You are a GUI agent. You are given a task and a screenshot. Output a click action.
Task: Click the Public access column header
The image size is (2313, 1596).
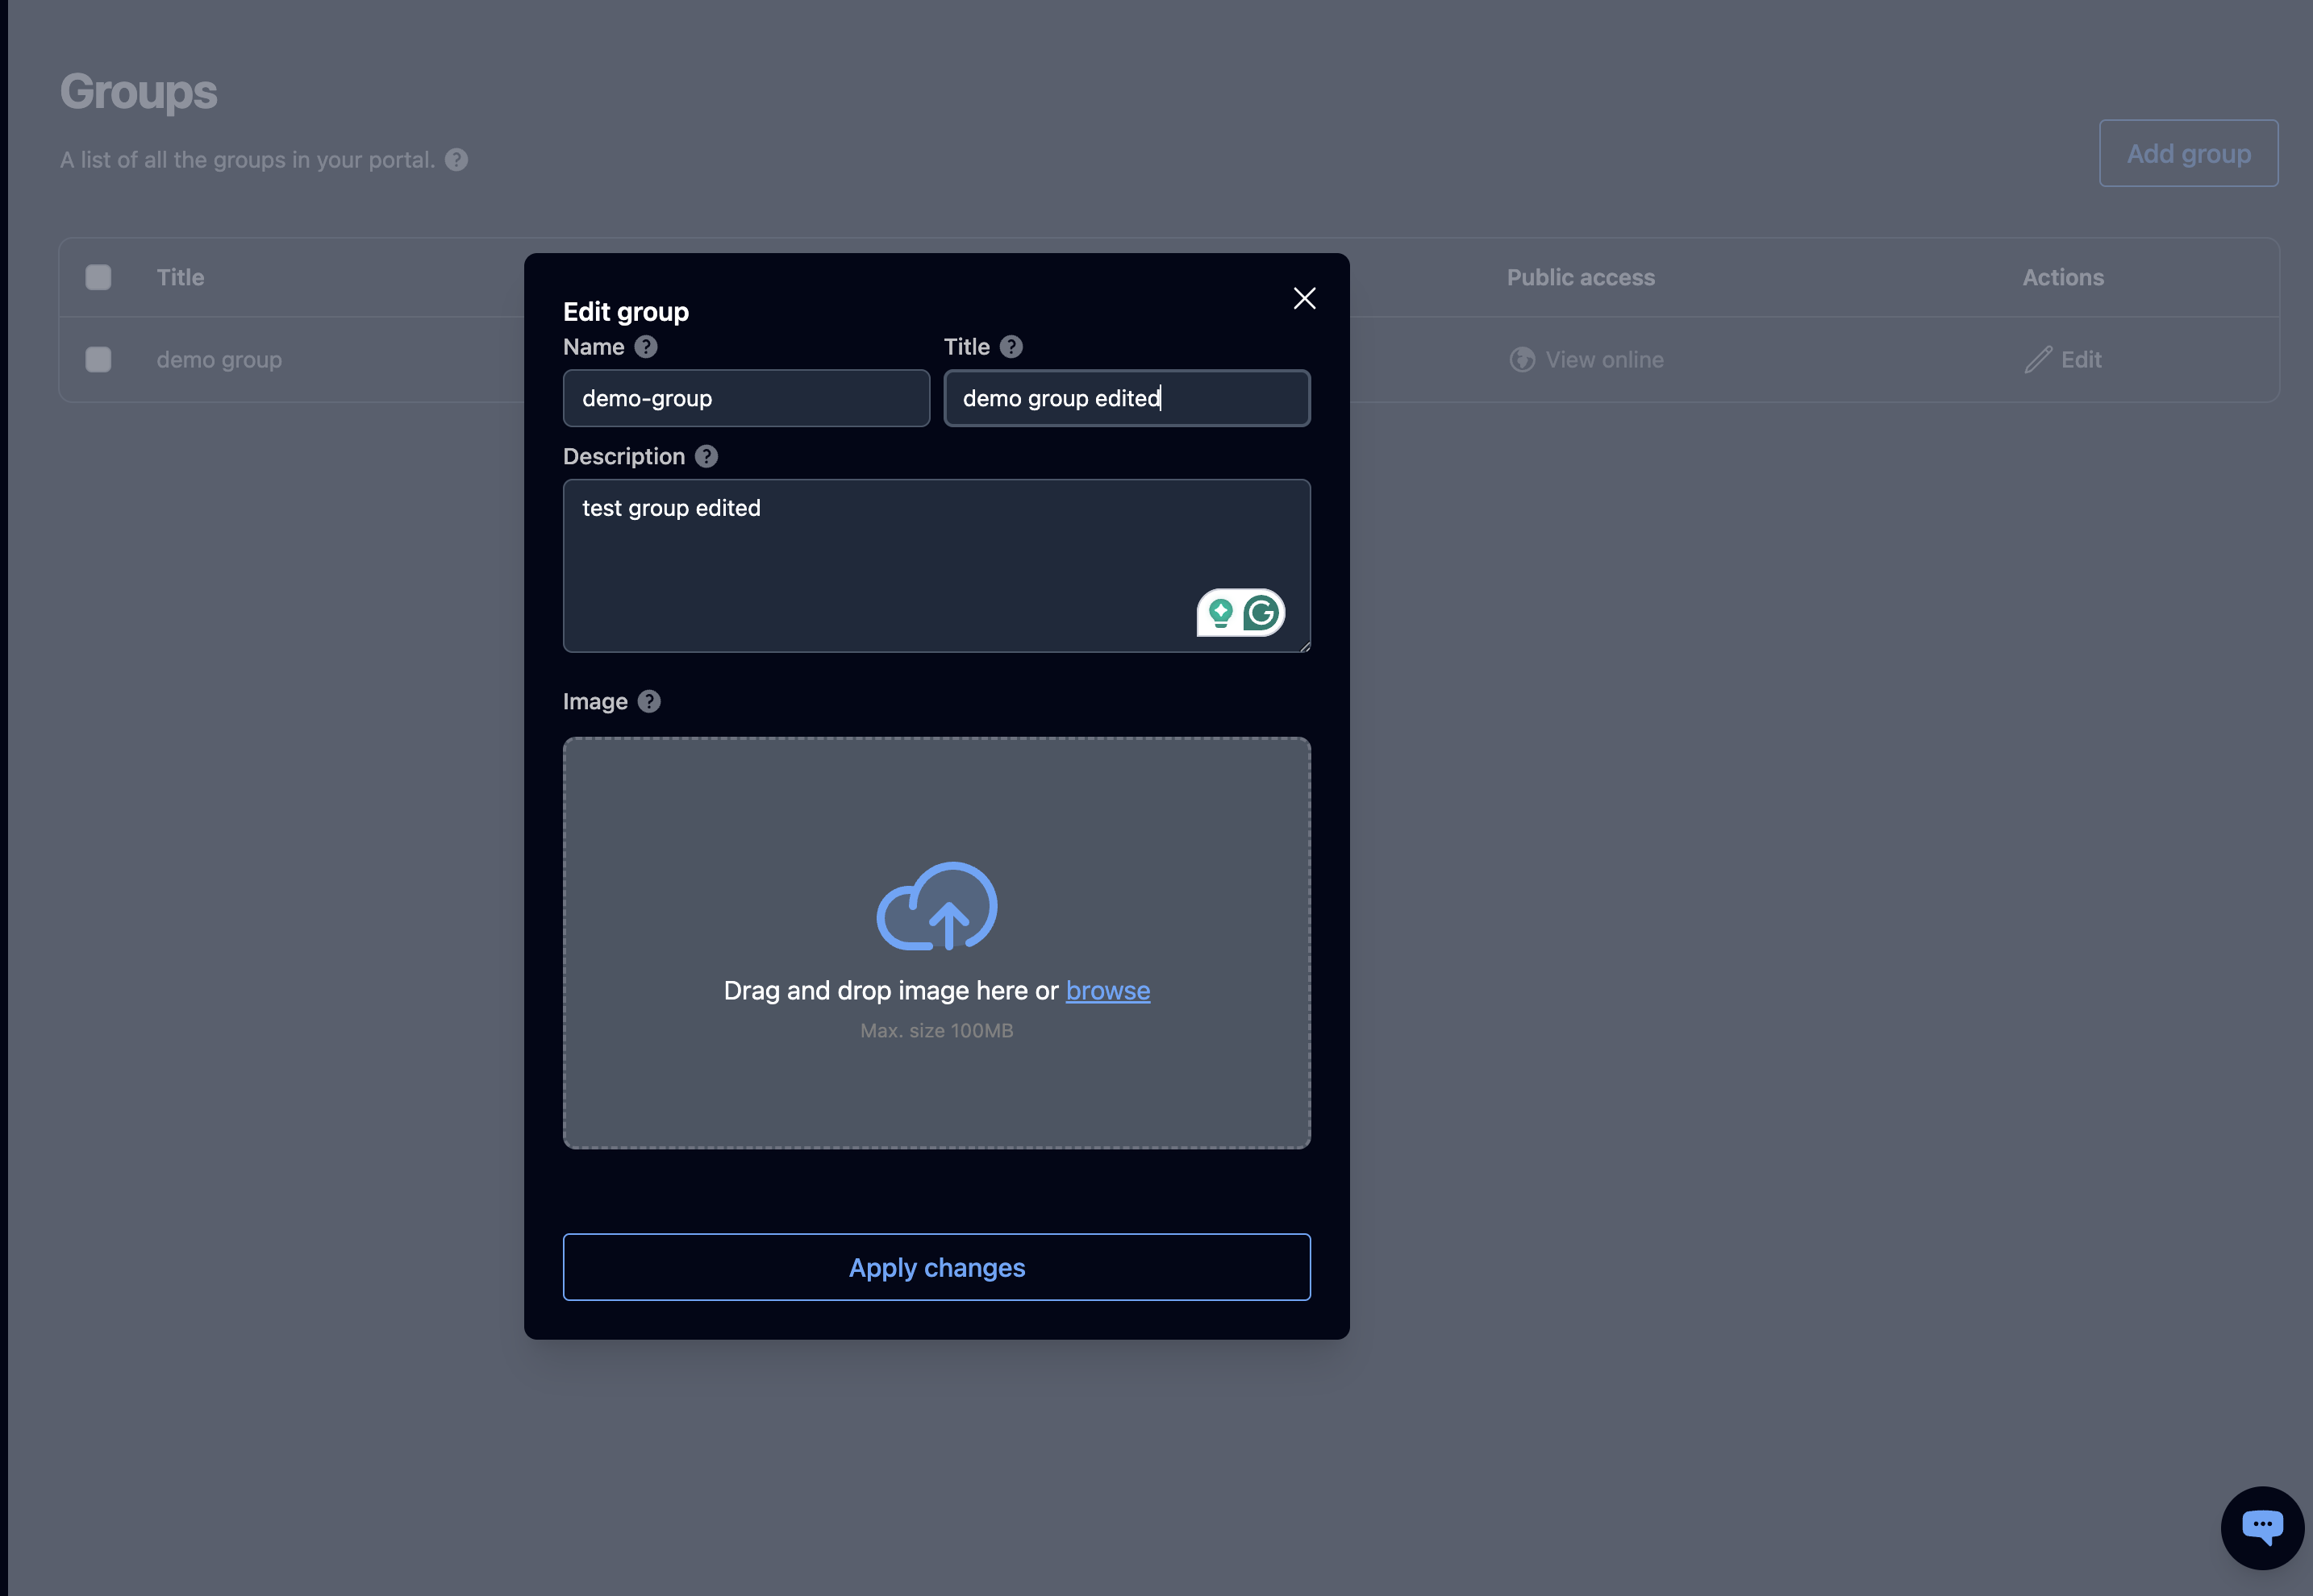pos(1581,277)
